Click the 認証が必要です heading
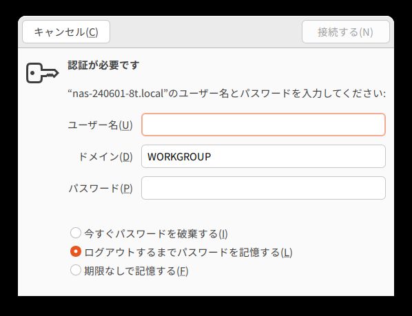 point(103,65)
